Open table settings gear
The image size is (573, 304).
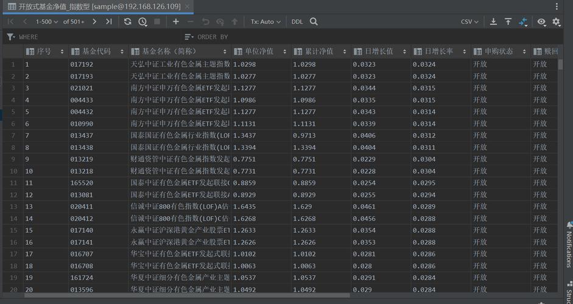coord(556,22)
